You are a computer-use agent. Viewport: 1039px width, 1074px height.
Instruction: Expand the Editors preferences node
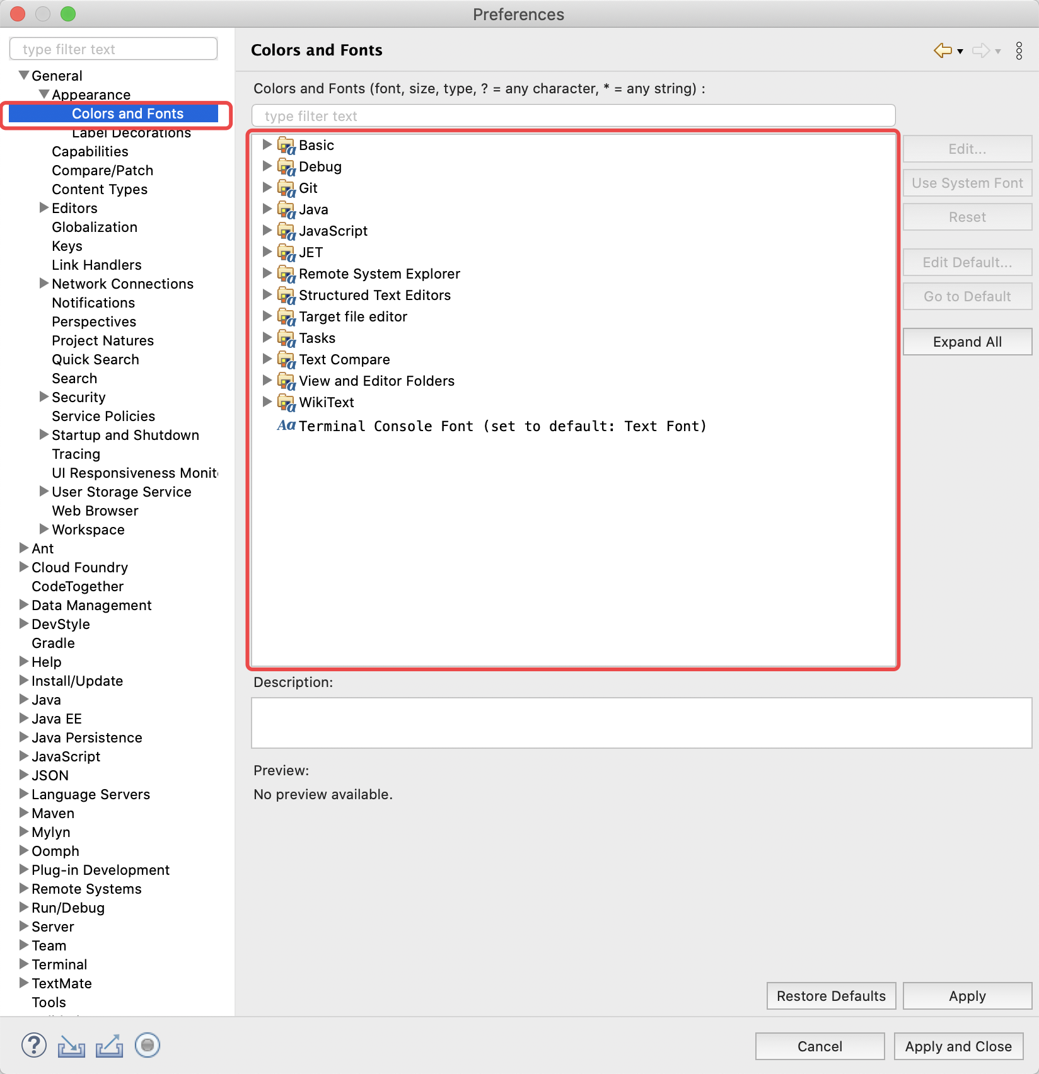pos(44,207)
